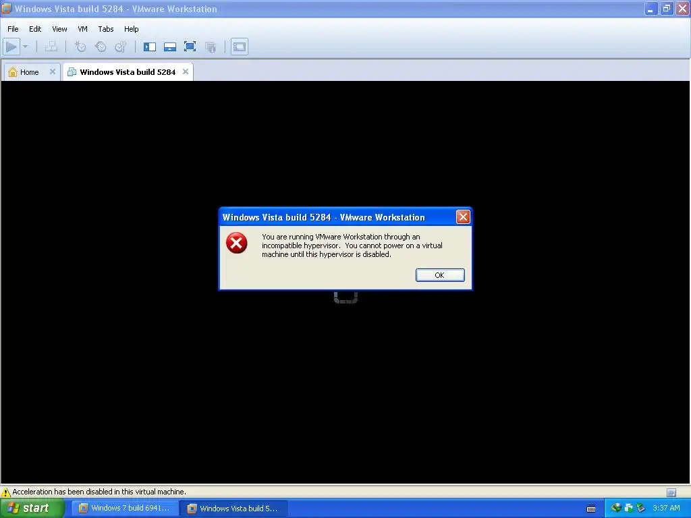The height and width of the screenshot is (518, 691).
Task: Click the incompatible hypervisor message text
Action: (352, 246)
